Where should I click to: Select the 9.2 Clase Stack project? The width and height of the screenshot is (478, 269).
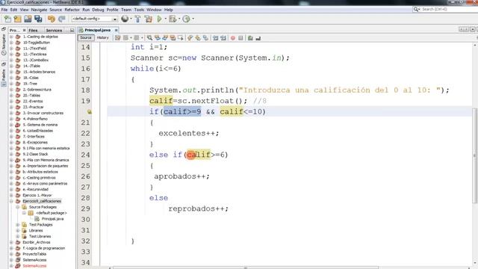click(x=35, y=155)
